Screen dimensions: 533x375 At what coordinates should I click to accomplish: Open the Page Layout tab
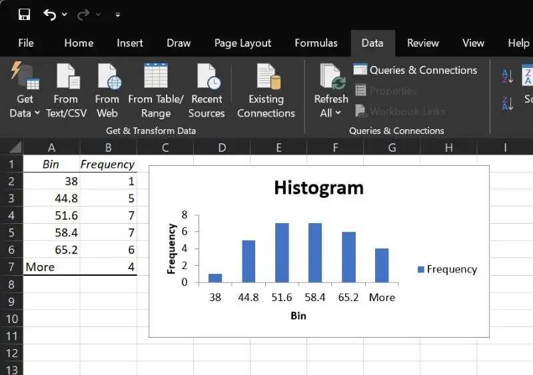(243, 43)
